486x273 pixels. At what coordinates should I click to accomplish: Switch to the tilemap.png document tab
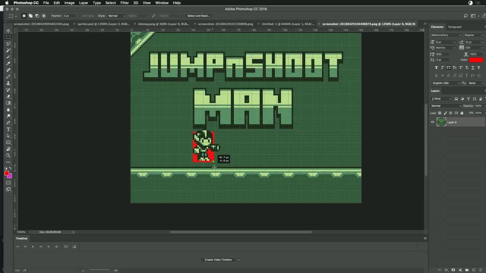click(x=163, y=24)
